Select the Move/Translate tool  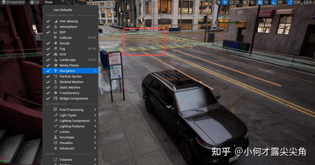pos(225,2)
